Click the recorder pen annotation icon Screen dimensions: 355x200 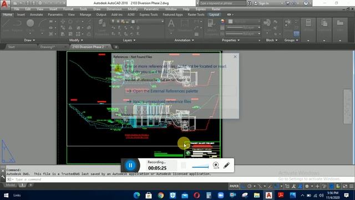[227, 166]
